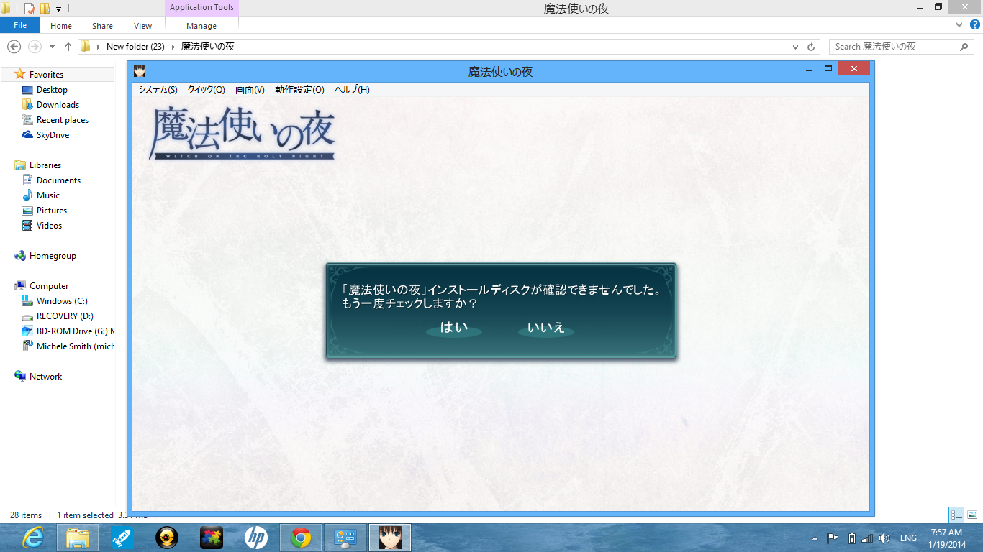Screen dimensions: 983x552
Task: Select Libraries in the navigation pane
Action: [x=45, y=165]
